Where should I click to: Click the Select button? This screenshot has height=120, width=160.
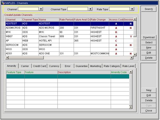pyautogui.click(x=148, y=43)
